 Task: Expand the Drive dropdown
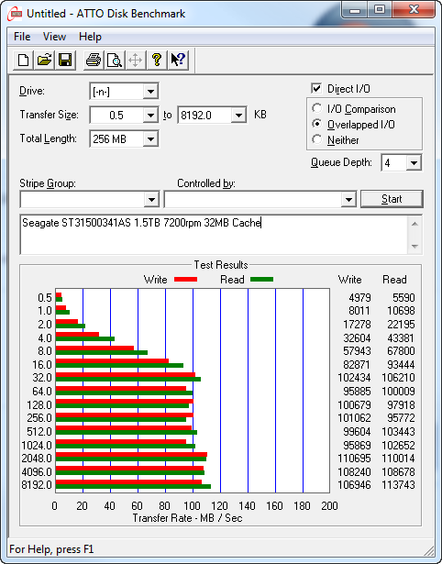(x=150, y=92)
